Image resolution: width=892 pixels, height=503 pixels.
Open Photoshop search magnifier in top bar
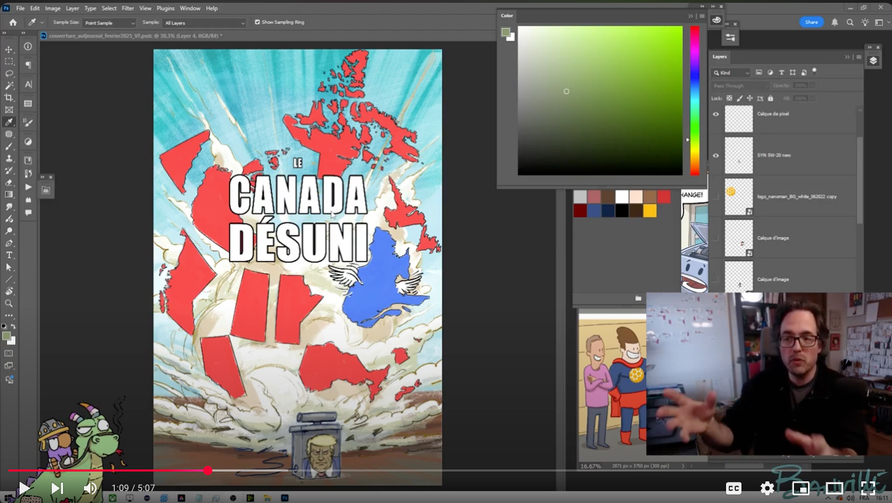850,22
